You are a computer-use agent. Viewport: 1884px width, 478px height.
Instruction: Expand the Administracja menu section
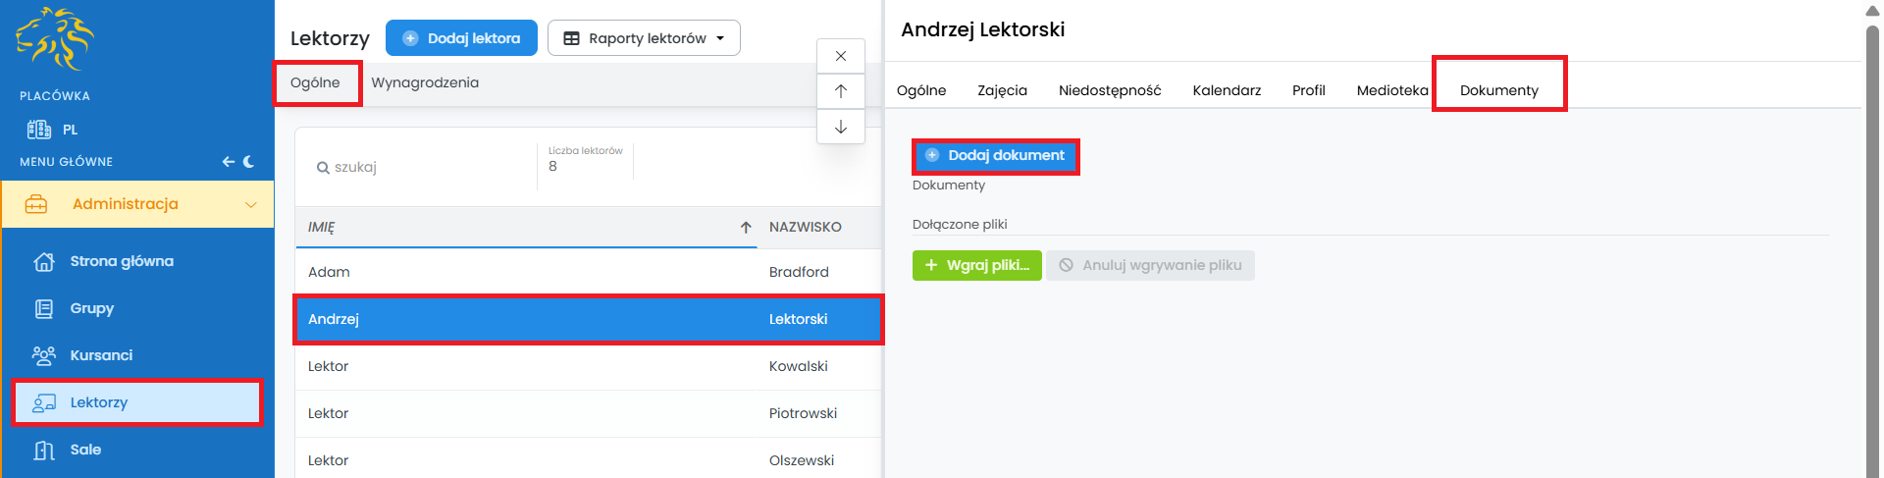point(137,204)
